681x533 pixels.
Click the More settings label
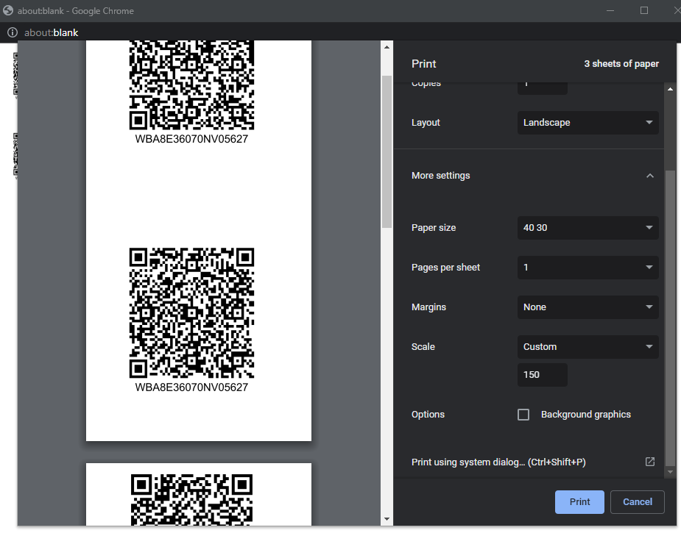pos(440,176)
